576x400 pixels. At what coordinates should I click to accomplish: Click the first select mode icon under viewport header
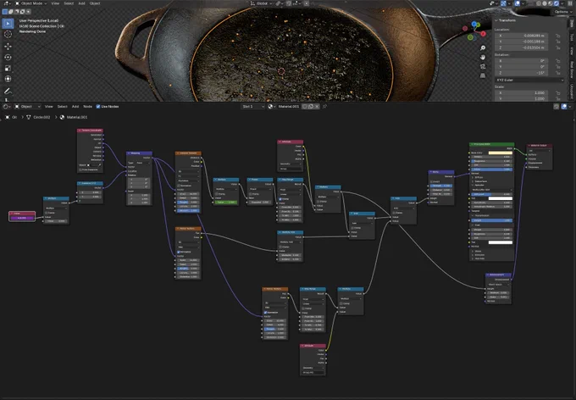(x=5, y=11)
